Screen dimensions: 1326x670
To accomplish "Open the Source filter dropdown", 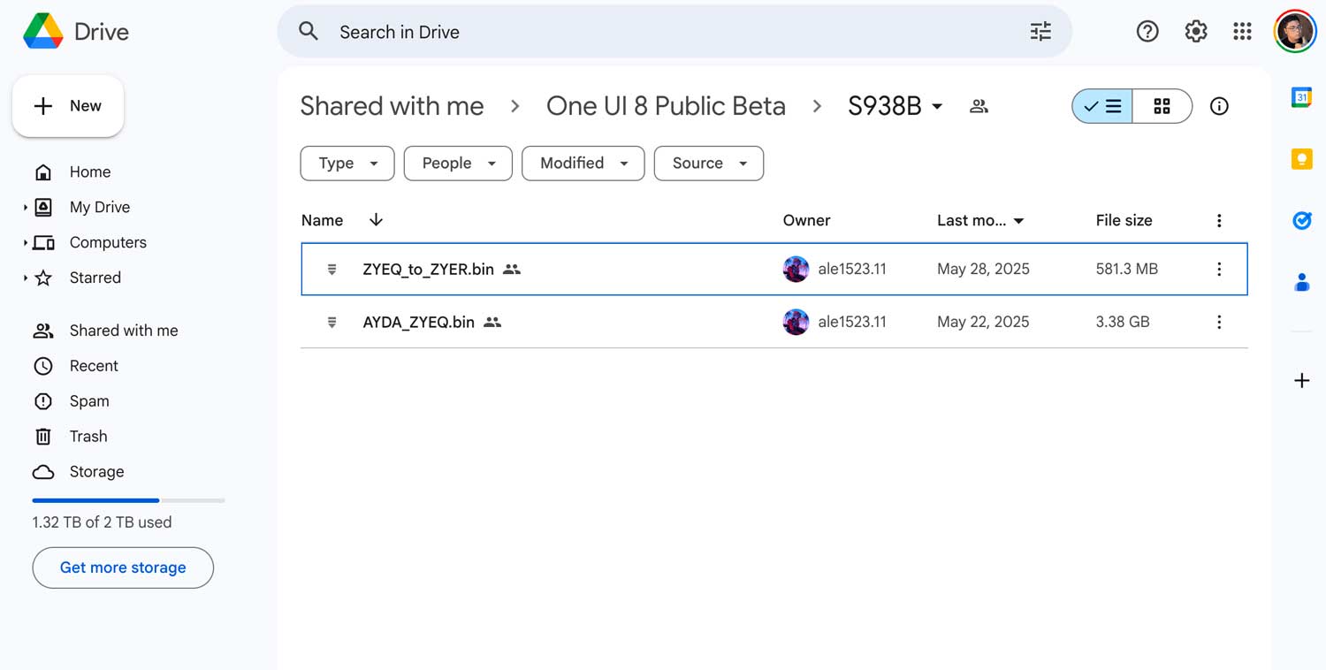I will coord(709,164).
